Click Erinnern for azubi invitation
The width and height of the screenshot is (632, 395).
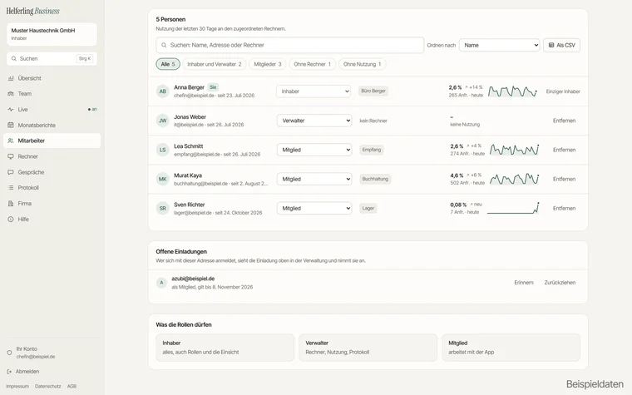tap(524, 283)
